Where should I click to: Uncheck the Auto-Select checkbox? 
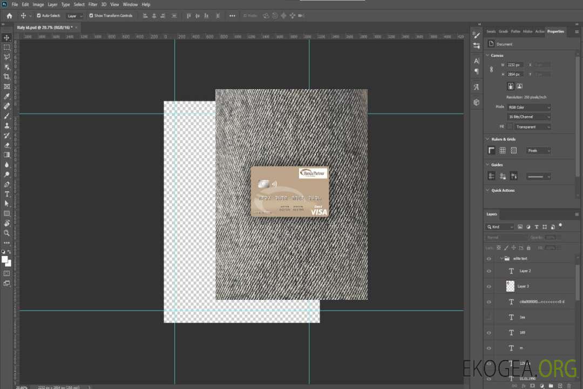click(x=38, y=16)
